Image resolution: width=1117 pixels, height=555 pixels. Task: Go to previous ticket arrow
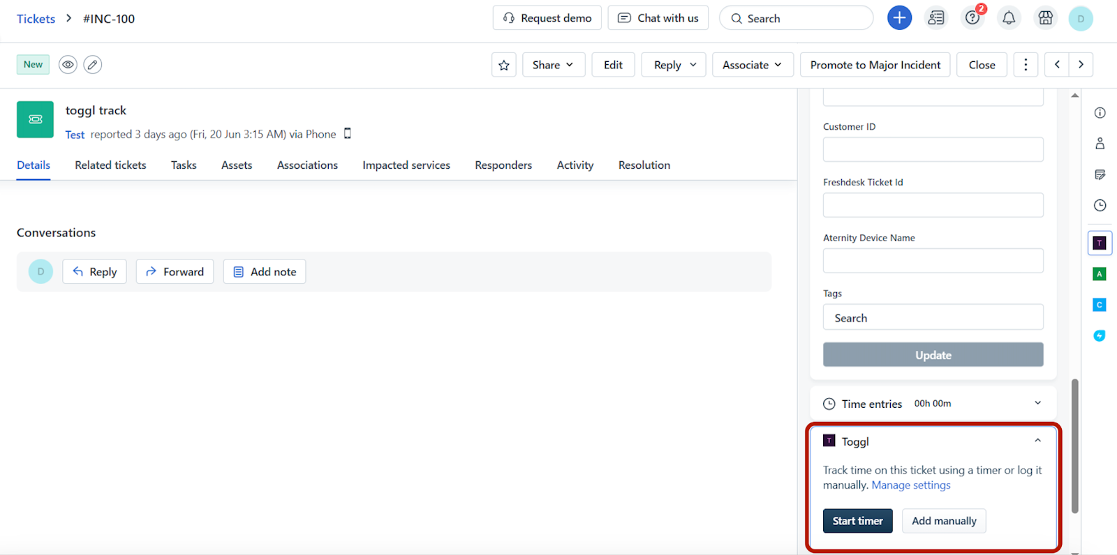1057,65
